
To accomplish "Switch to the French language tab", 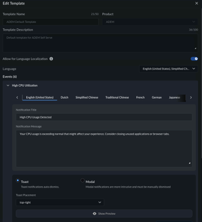I will [140, 98].
